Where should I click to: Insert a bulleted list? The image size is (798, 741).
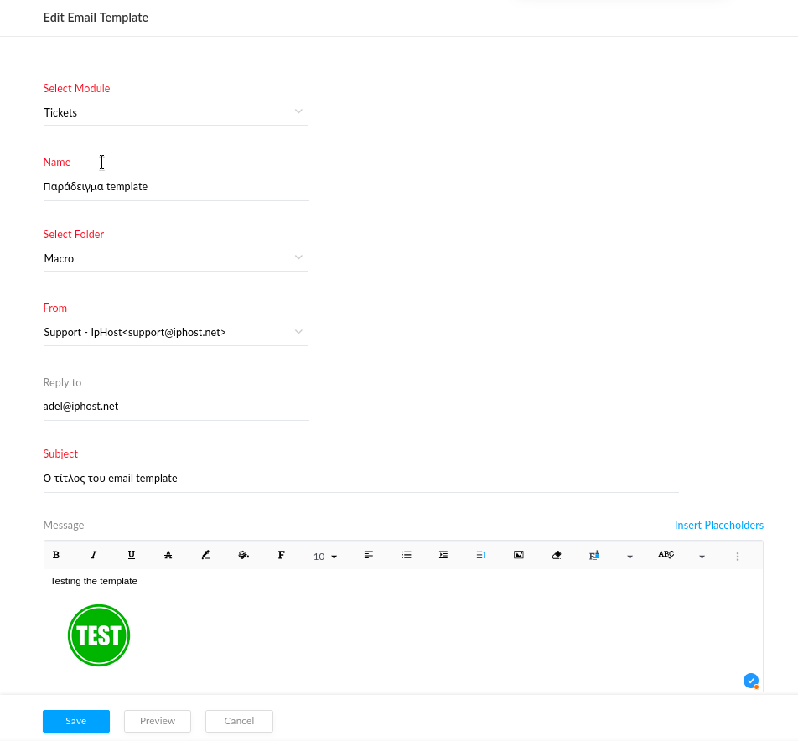406,555
